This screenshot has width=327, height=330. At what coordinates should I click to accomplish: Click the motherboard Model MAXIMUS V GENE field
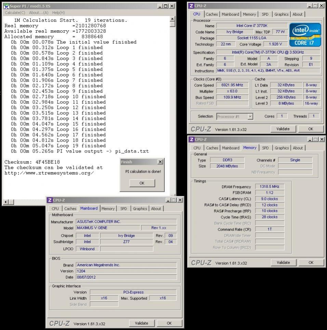[x=108, y=228]
